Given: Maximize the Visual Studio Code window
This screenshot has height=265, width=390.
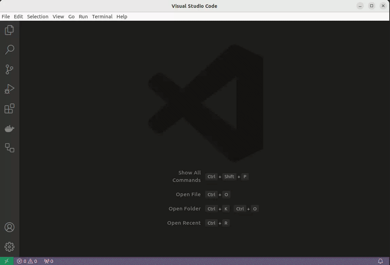Looking at the screenshot, I should 372,6.
